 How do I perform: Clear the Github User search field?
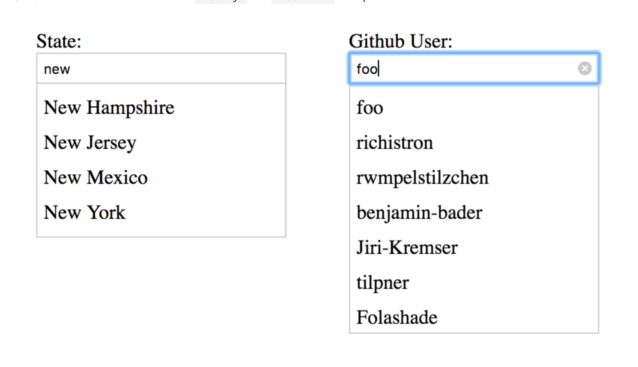click(585, 69)
